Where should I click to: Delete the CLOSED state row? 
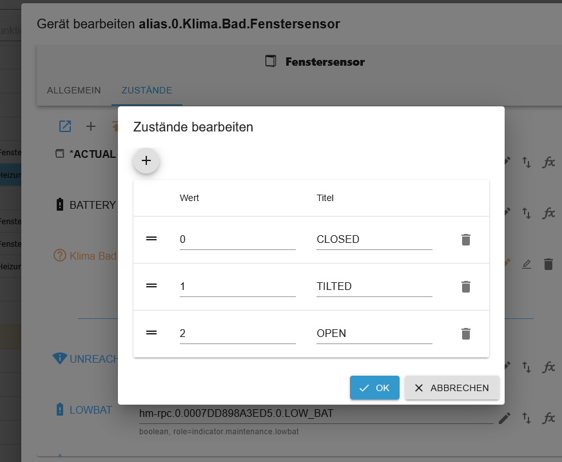coord(465,240)
